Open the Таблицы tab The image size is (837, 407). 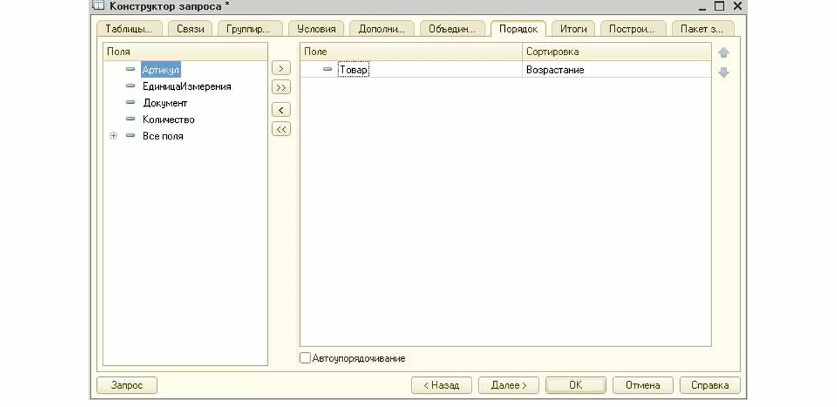pos(129,29)
